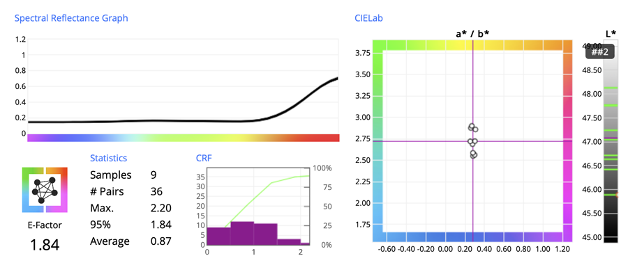Click the tallest purple CRF histogram bar
This screenshot has width=628, height=265.
242,233
